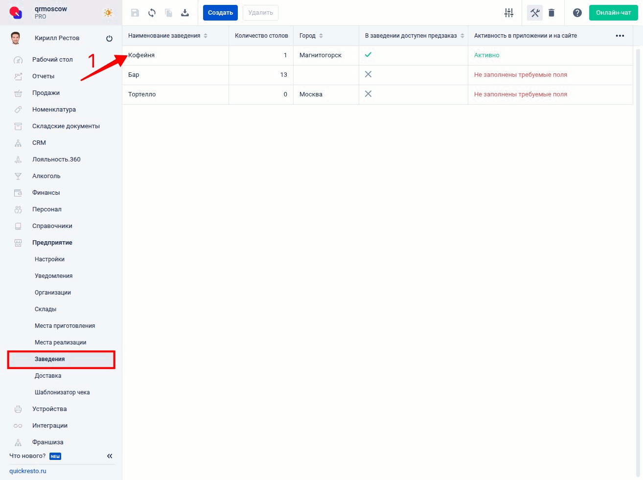Open the three-dots column options menu
The width and height of the screenshot is (643, 480).
click(620, 36)
